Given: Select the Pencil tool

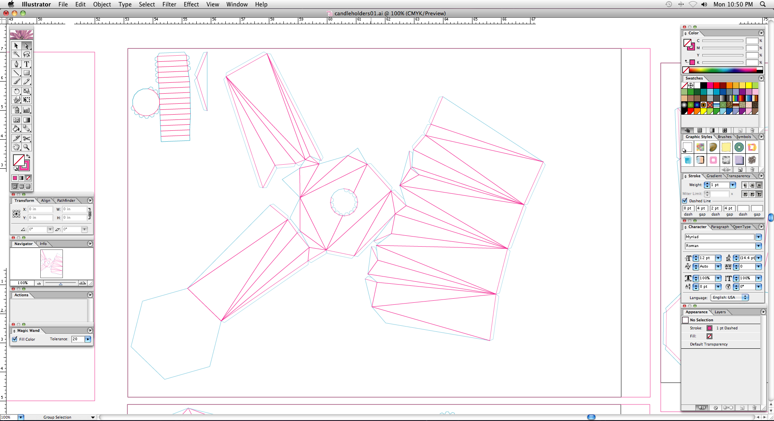Looking at the screenshot, I should [27, 82].
